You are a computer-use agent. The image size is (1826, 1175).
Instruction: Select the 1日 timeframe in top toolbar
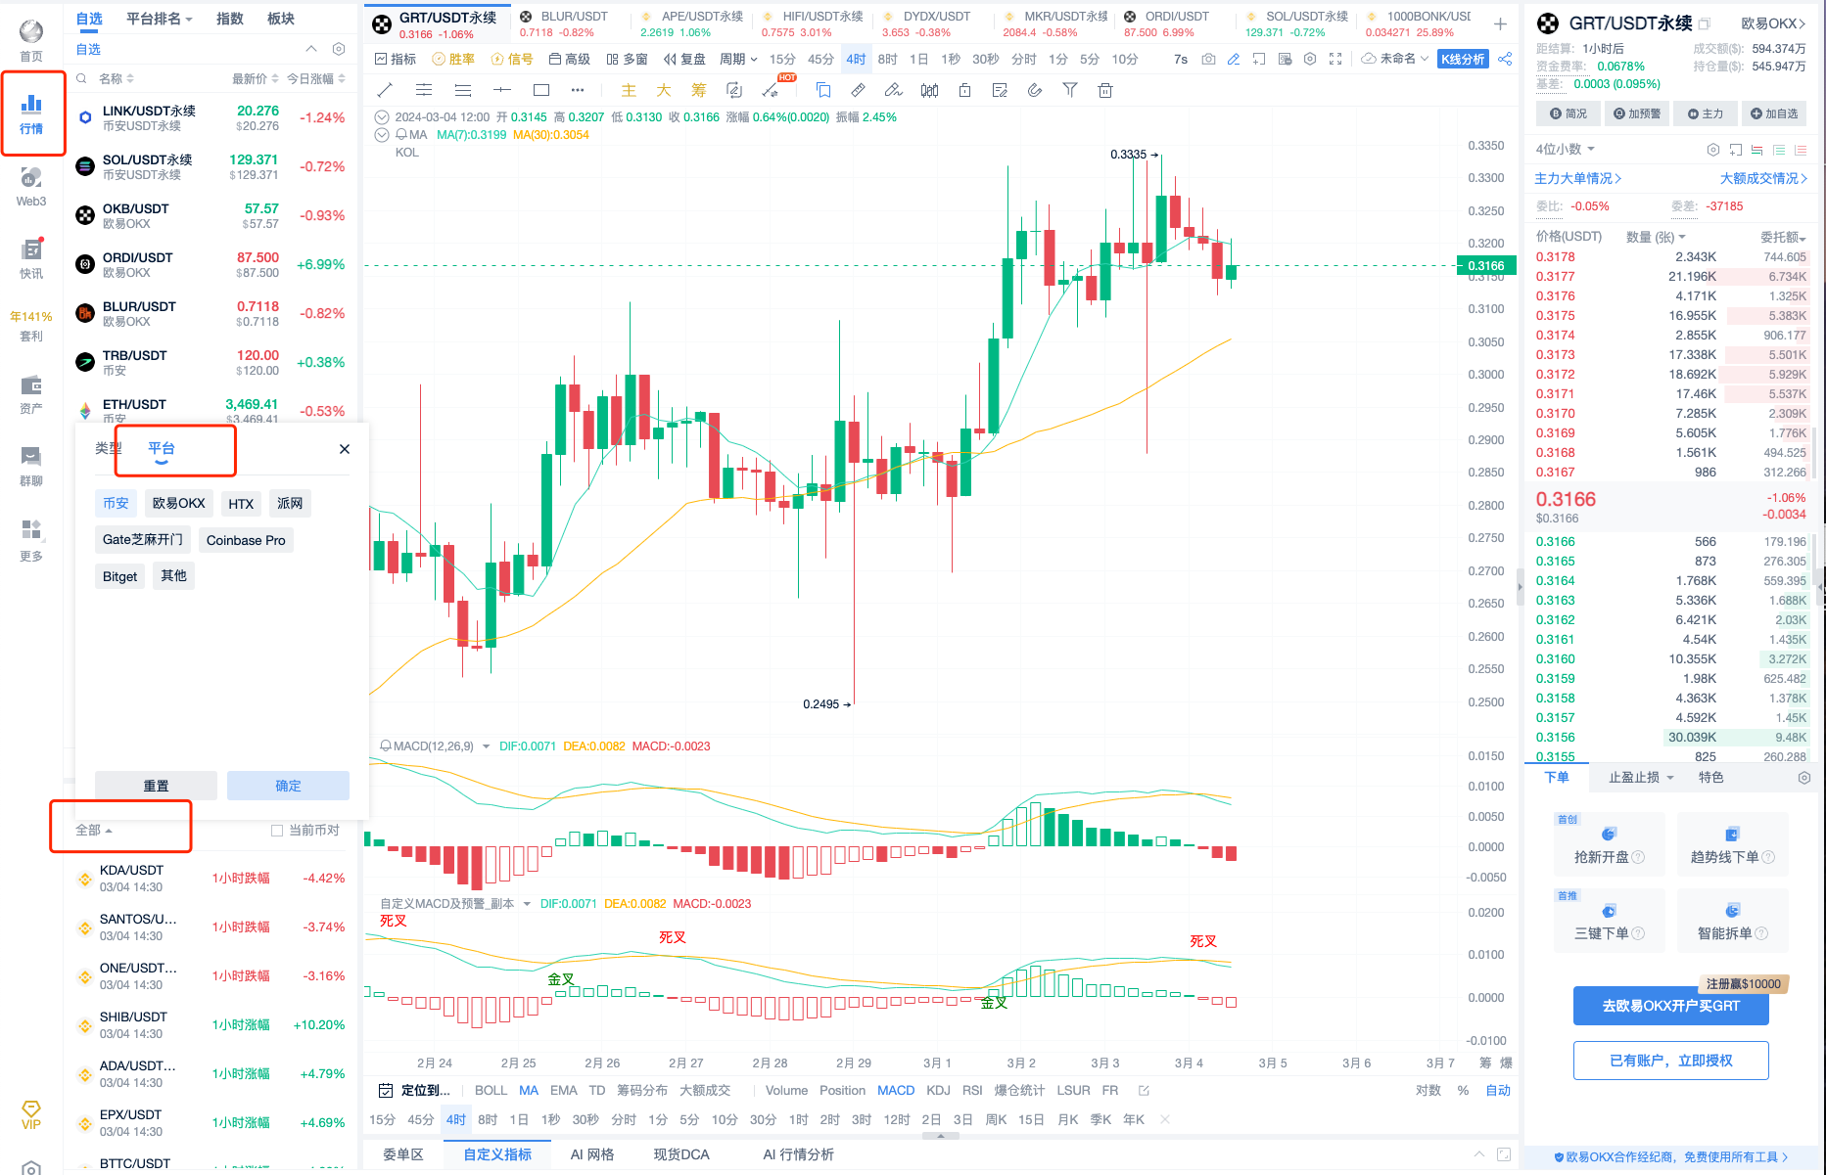pyautogui.click(x=918, y=60)
